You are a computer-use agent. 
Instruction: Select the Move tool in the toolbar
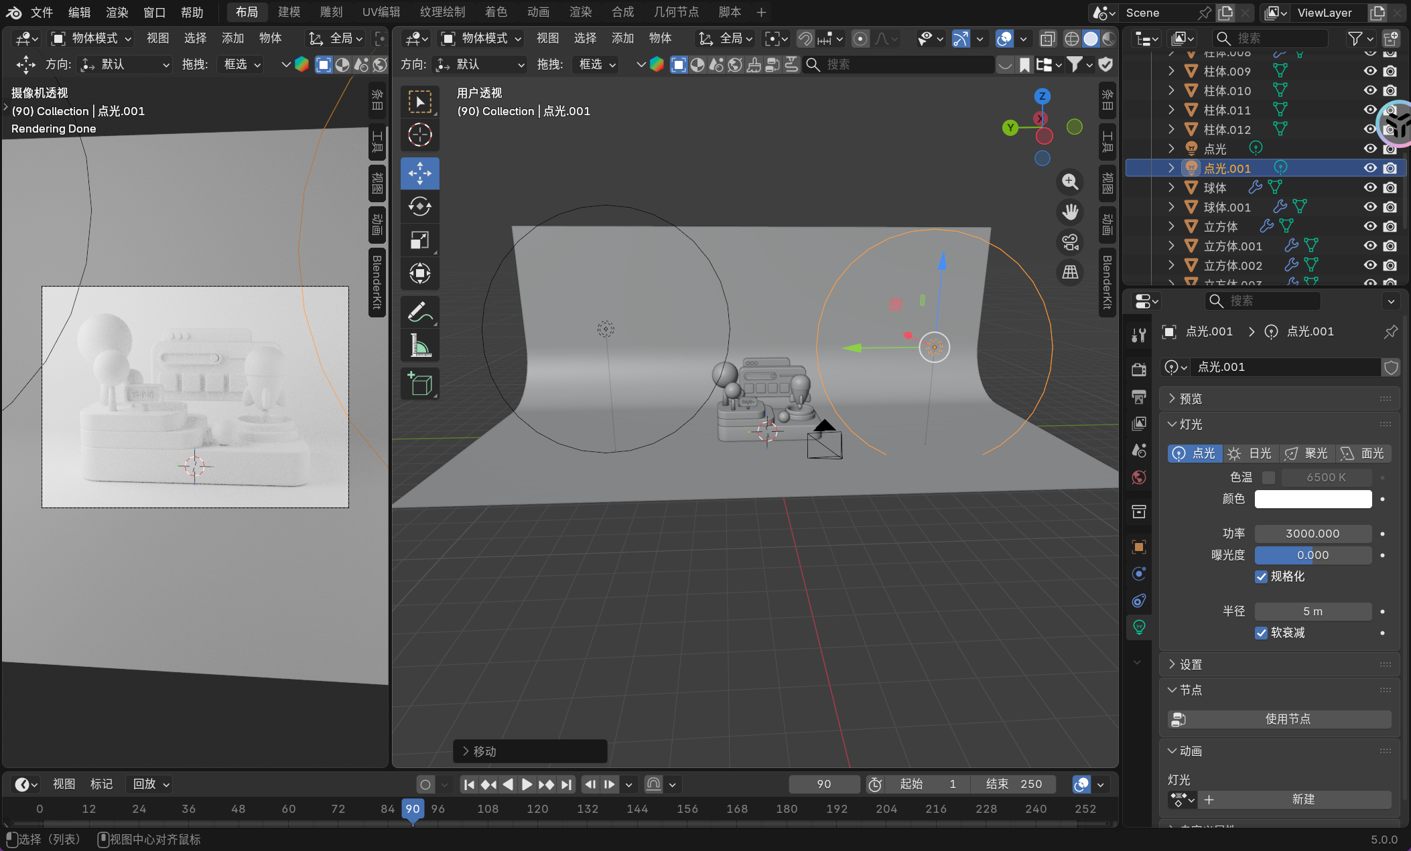pos(420,173)
